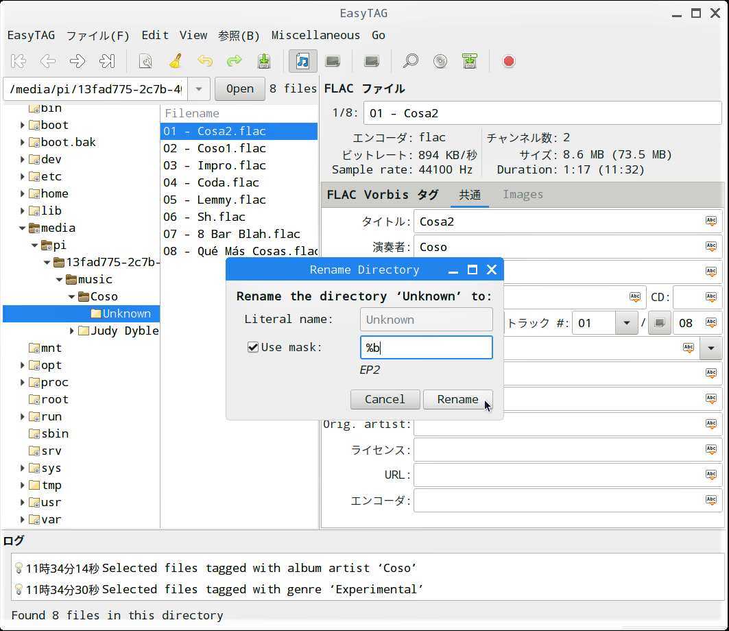Open the CDDB search disc icon

tap(440, 61)
